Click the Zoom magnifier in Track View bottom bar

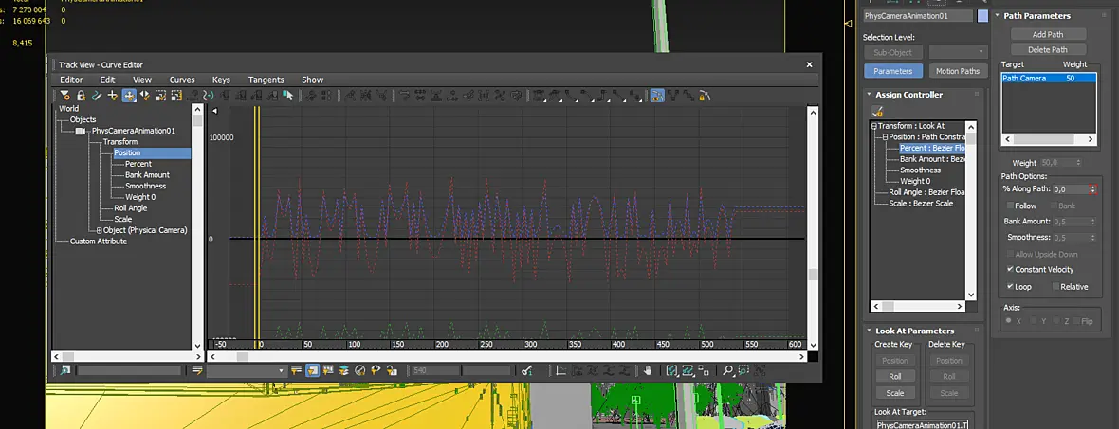coord(727,370)
